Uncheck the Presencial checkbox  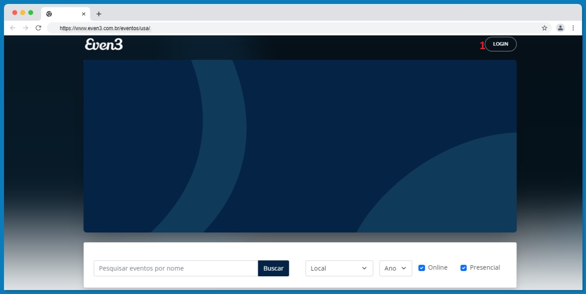(464, 268)
